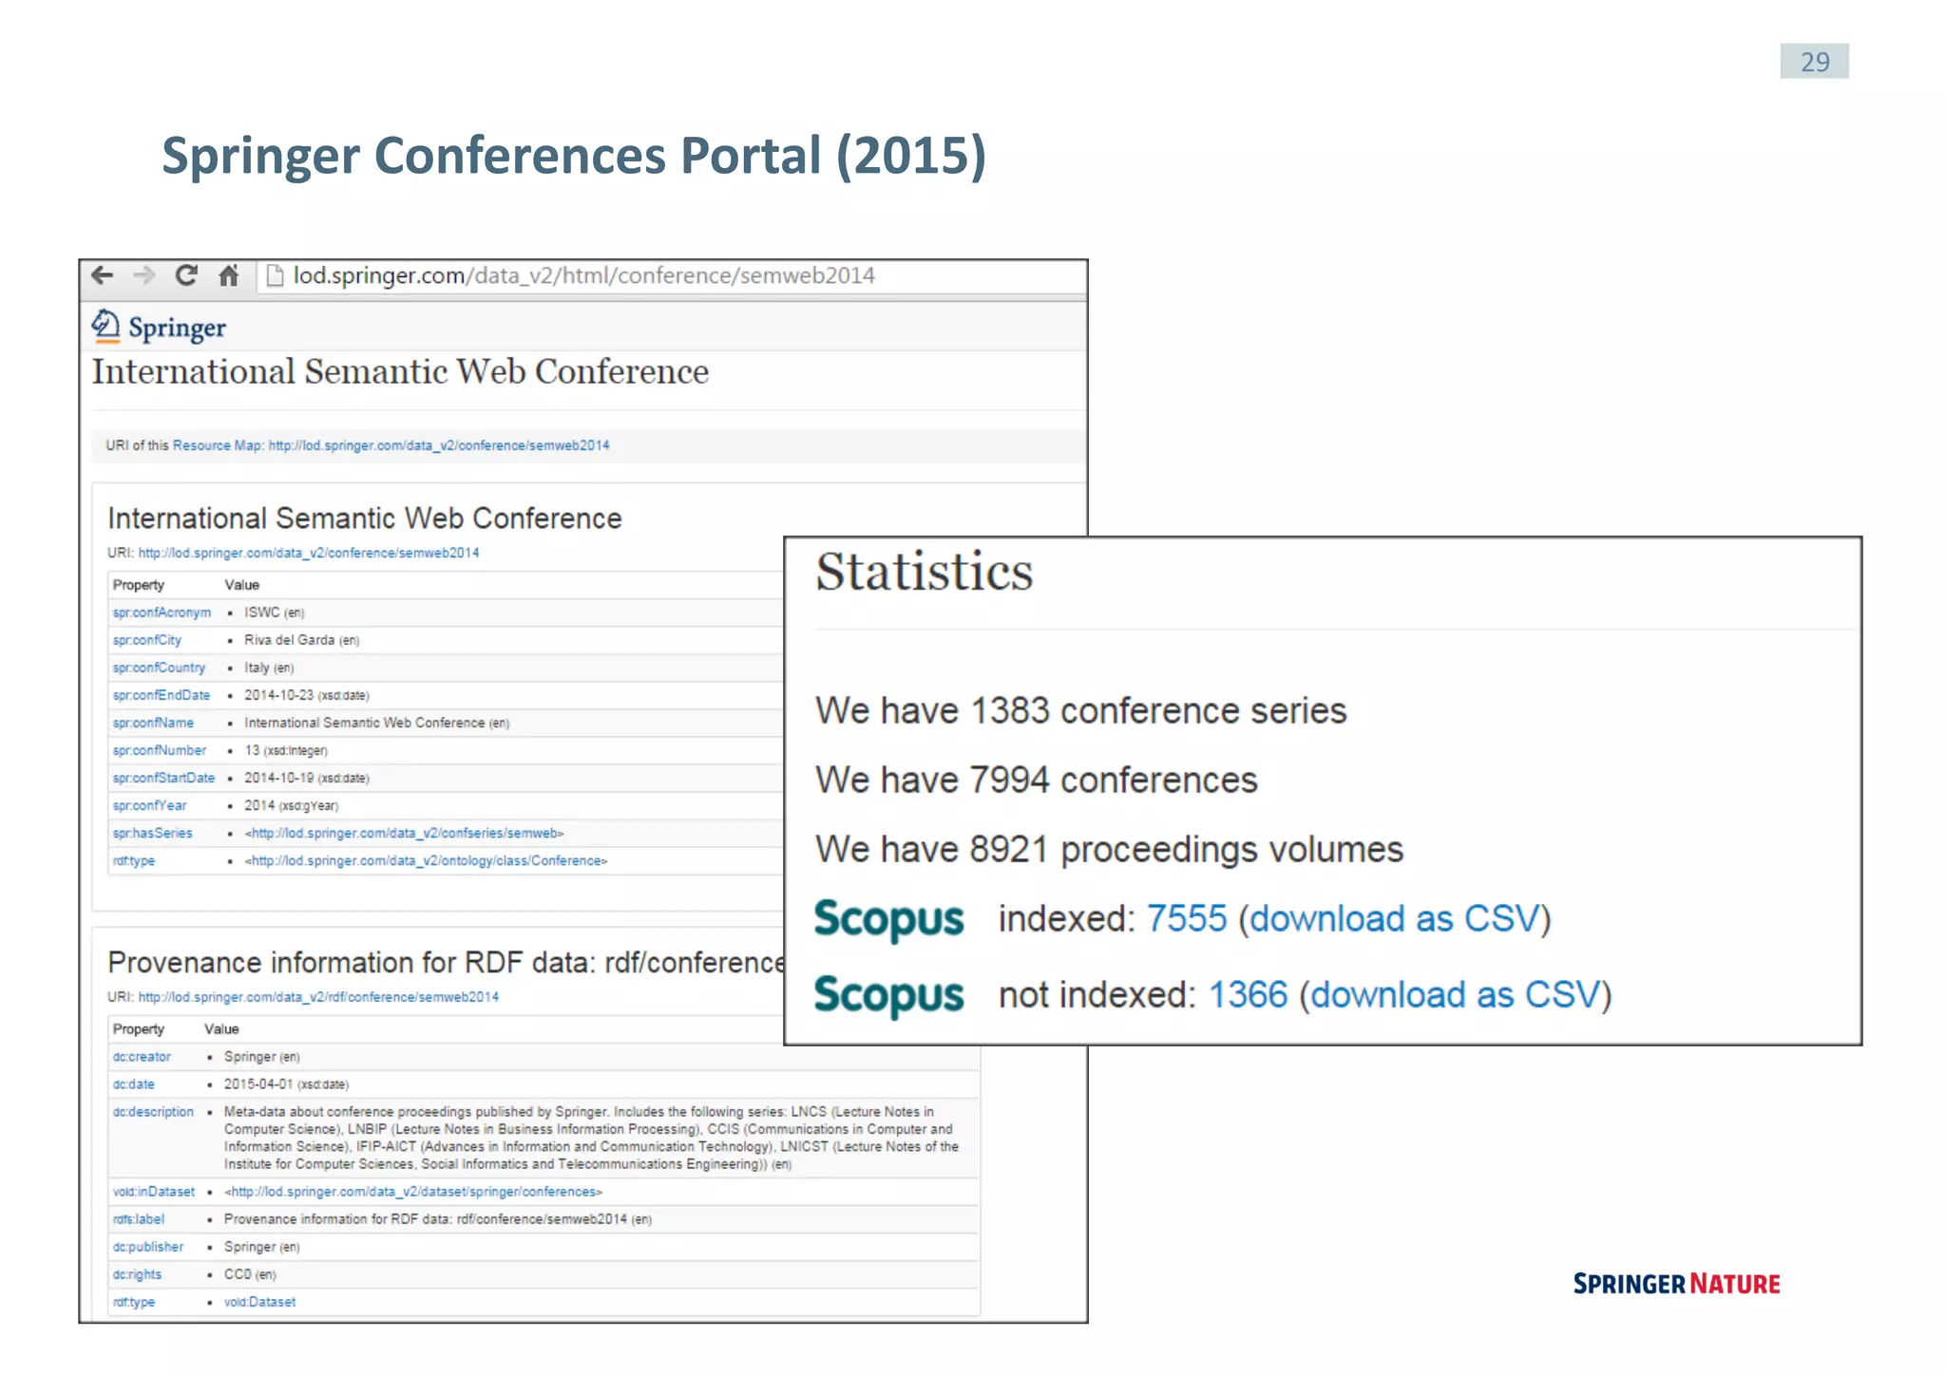Screen dimensions: 1946x1374
Task: Click the Springer Nature logo
Action: [x=1676, y=1284]
